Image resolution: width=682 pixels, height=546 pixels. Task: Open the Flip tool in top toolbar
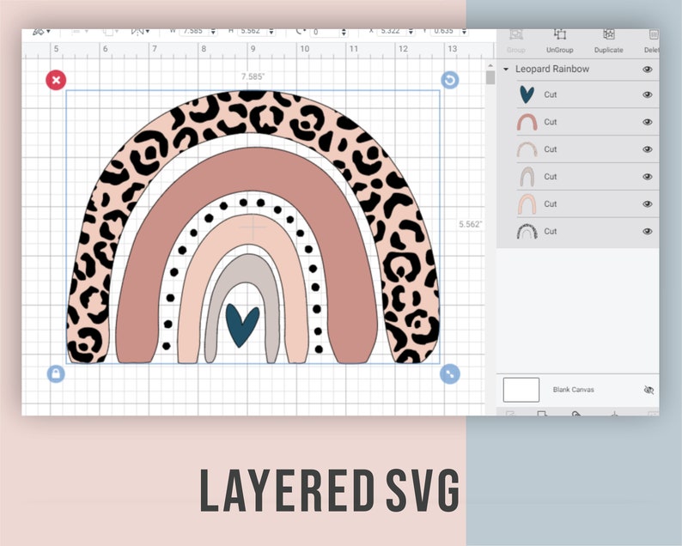(x=137, y=31)
